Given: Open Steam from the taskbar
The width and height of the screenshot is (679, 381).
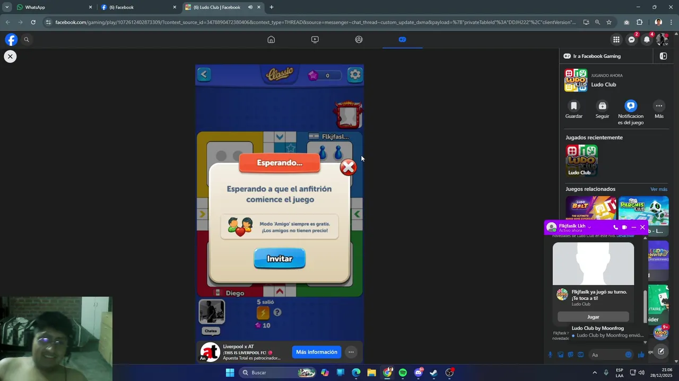Looking at the screenshot, I should (x=433, y=373).
